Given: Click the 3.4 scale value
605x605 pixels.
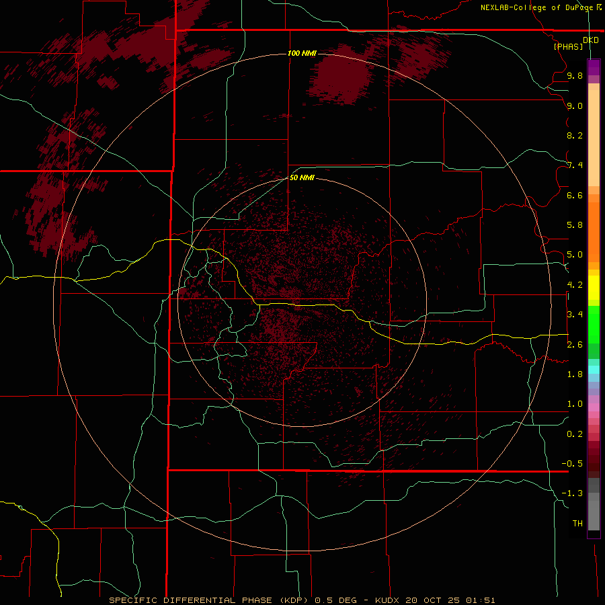Looking at the screenshot, I should click(575, 314).
